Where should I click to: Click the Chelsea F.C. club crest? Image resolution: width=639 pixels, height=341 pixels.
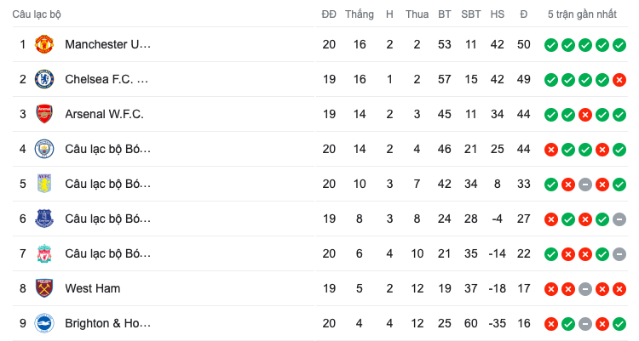click(x=43, y=79)
